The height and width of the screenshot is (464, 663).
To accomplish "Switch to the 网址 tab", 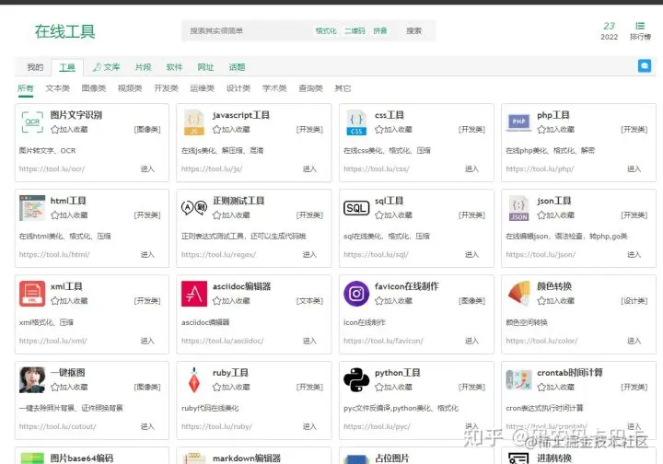I will [205, 67].
